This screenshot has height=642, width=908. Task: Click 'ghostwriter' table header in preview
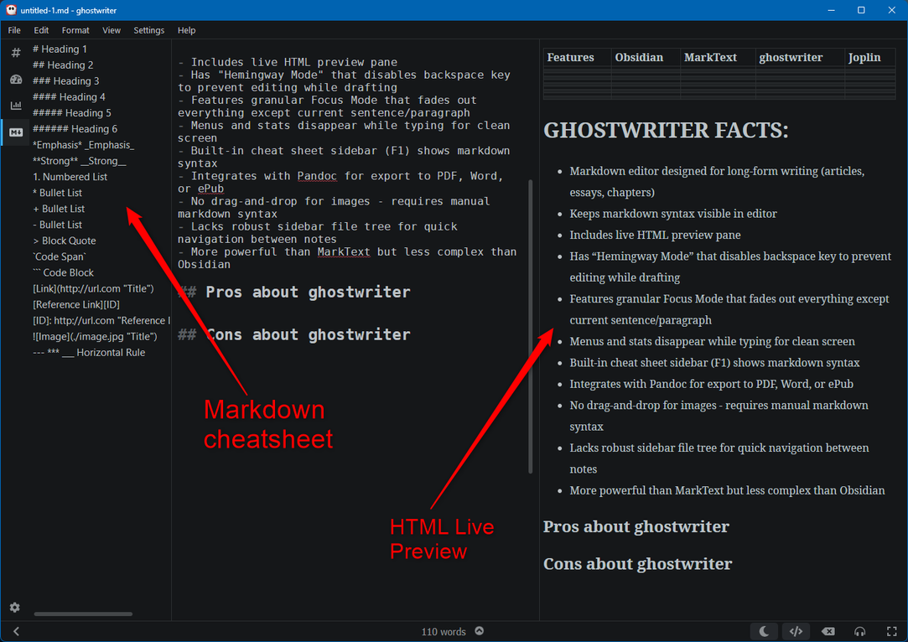click(791, 57)
